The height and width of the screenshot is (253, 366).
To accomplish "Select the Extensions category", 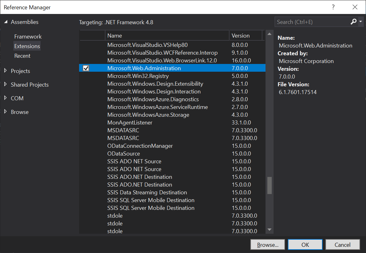I will point(27,46).
